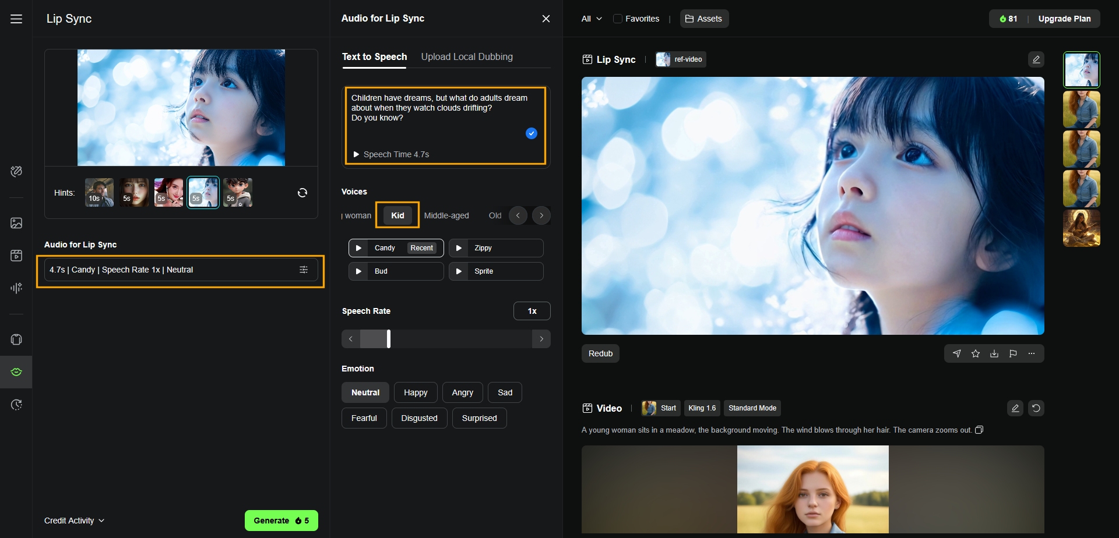Download the Lip Sync video
The width and height of the screenshot is (1119, 538).
click(994, 353)
